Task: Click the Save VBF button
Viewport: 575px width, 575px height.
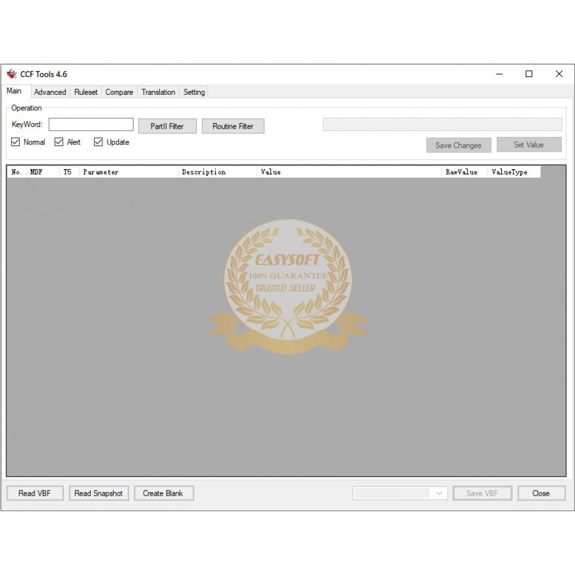Action: 482,493
